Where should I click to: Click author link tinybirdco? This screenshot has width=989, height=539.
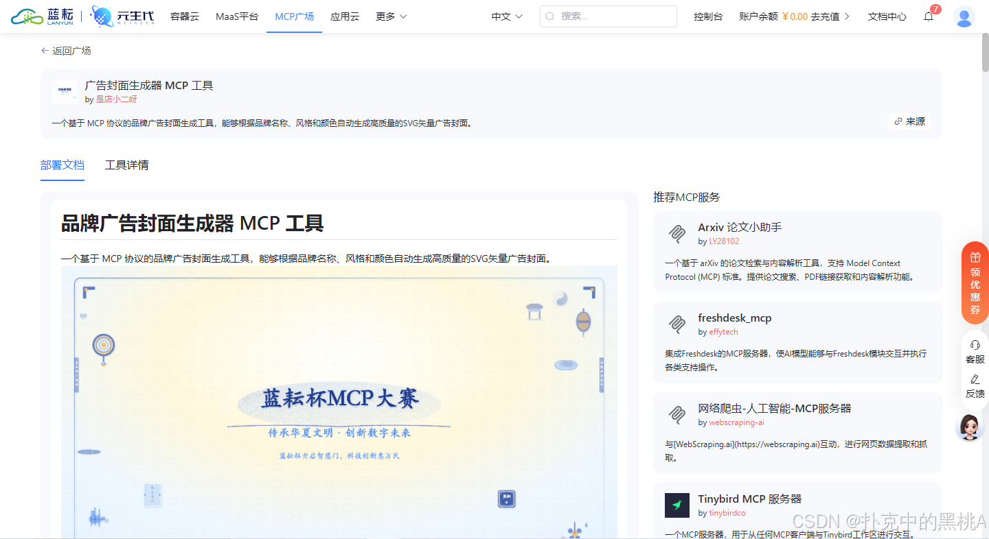[x=727, y=513]
